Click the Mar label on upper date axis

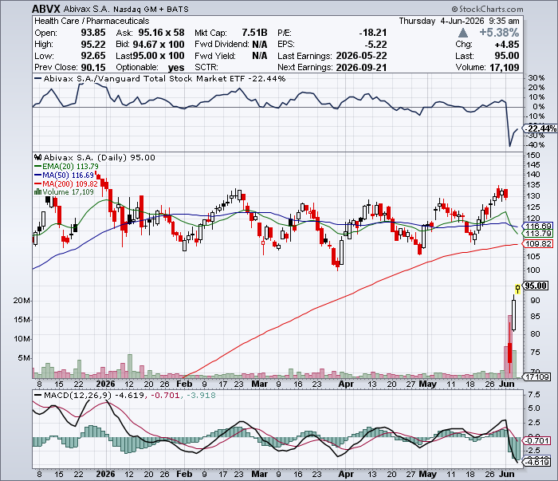pos(259,384)
